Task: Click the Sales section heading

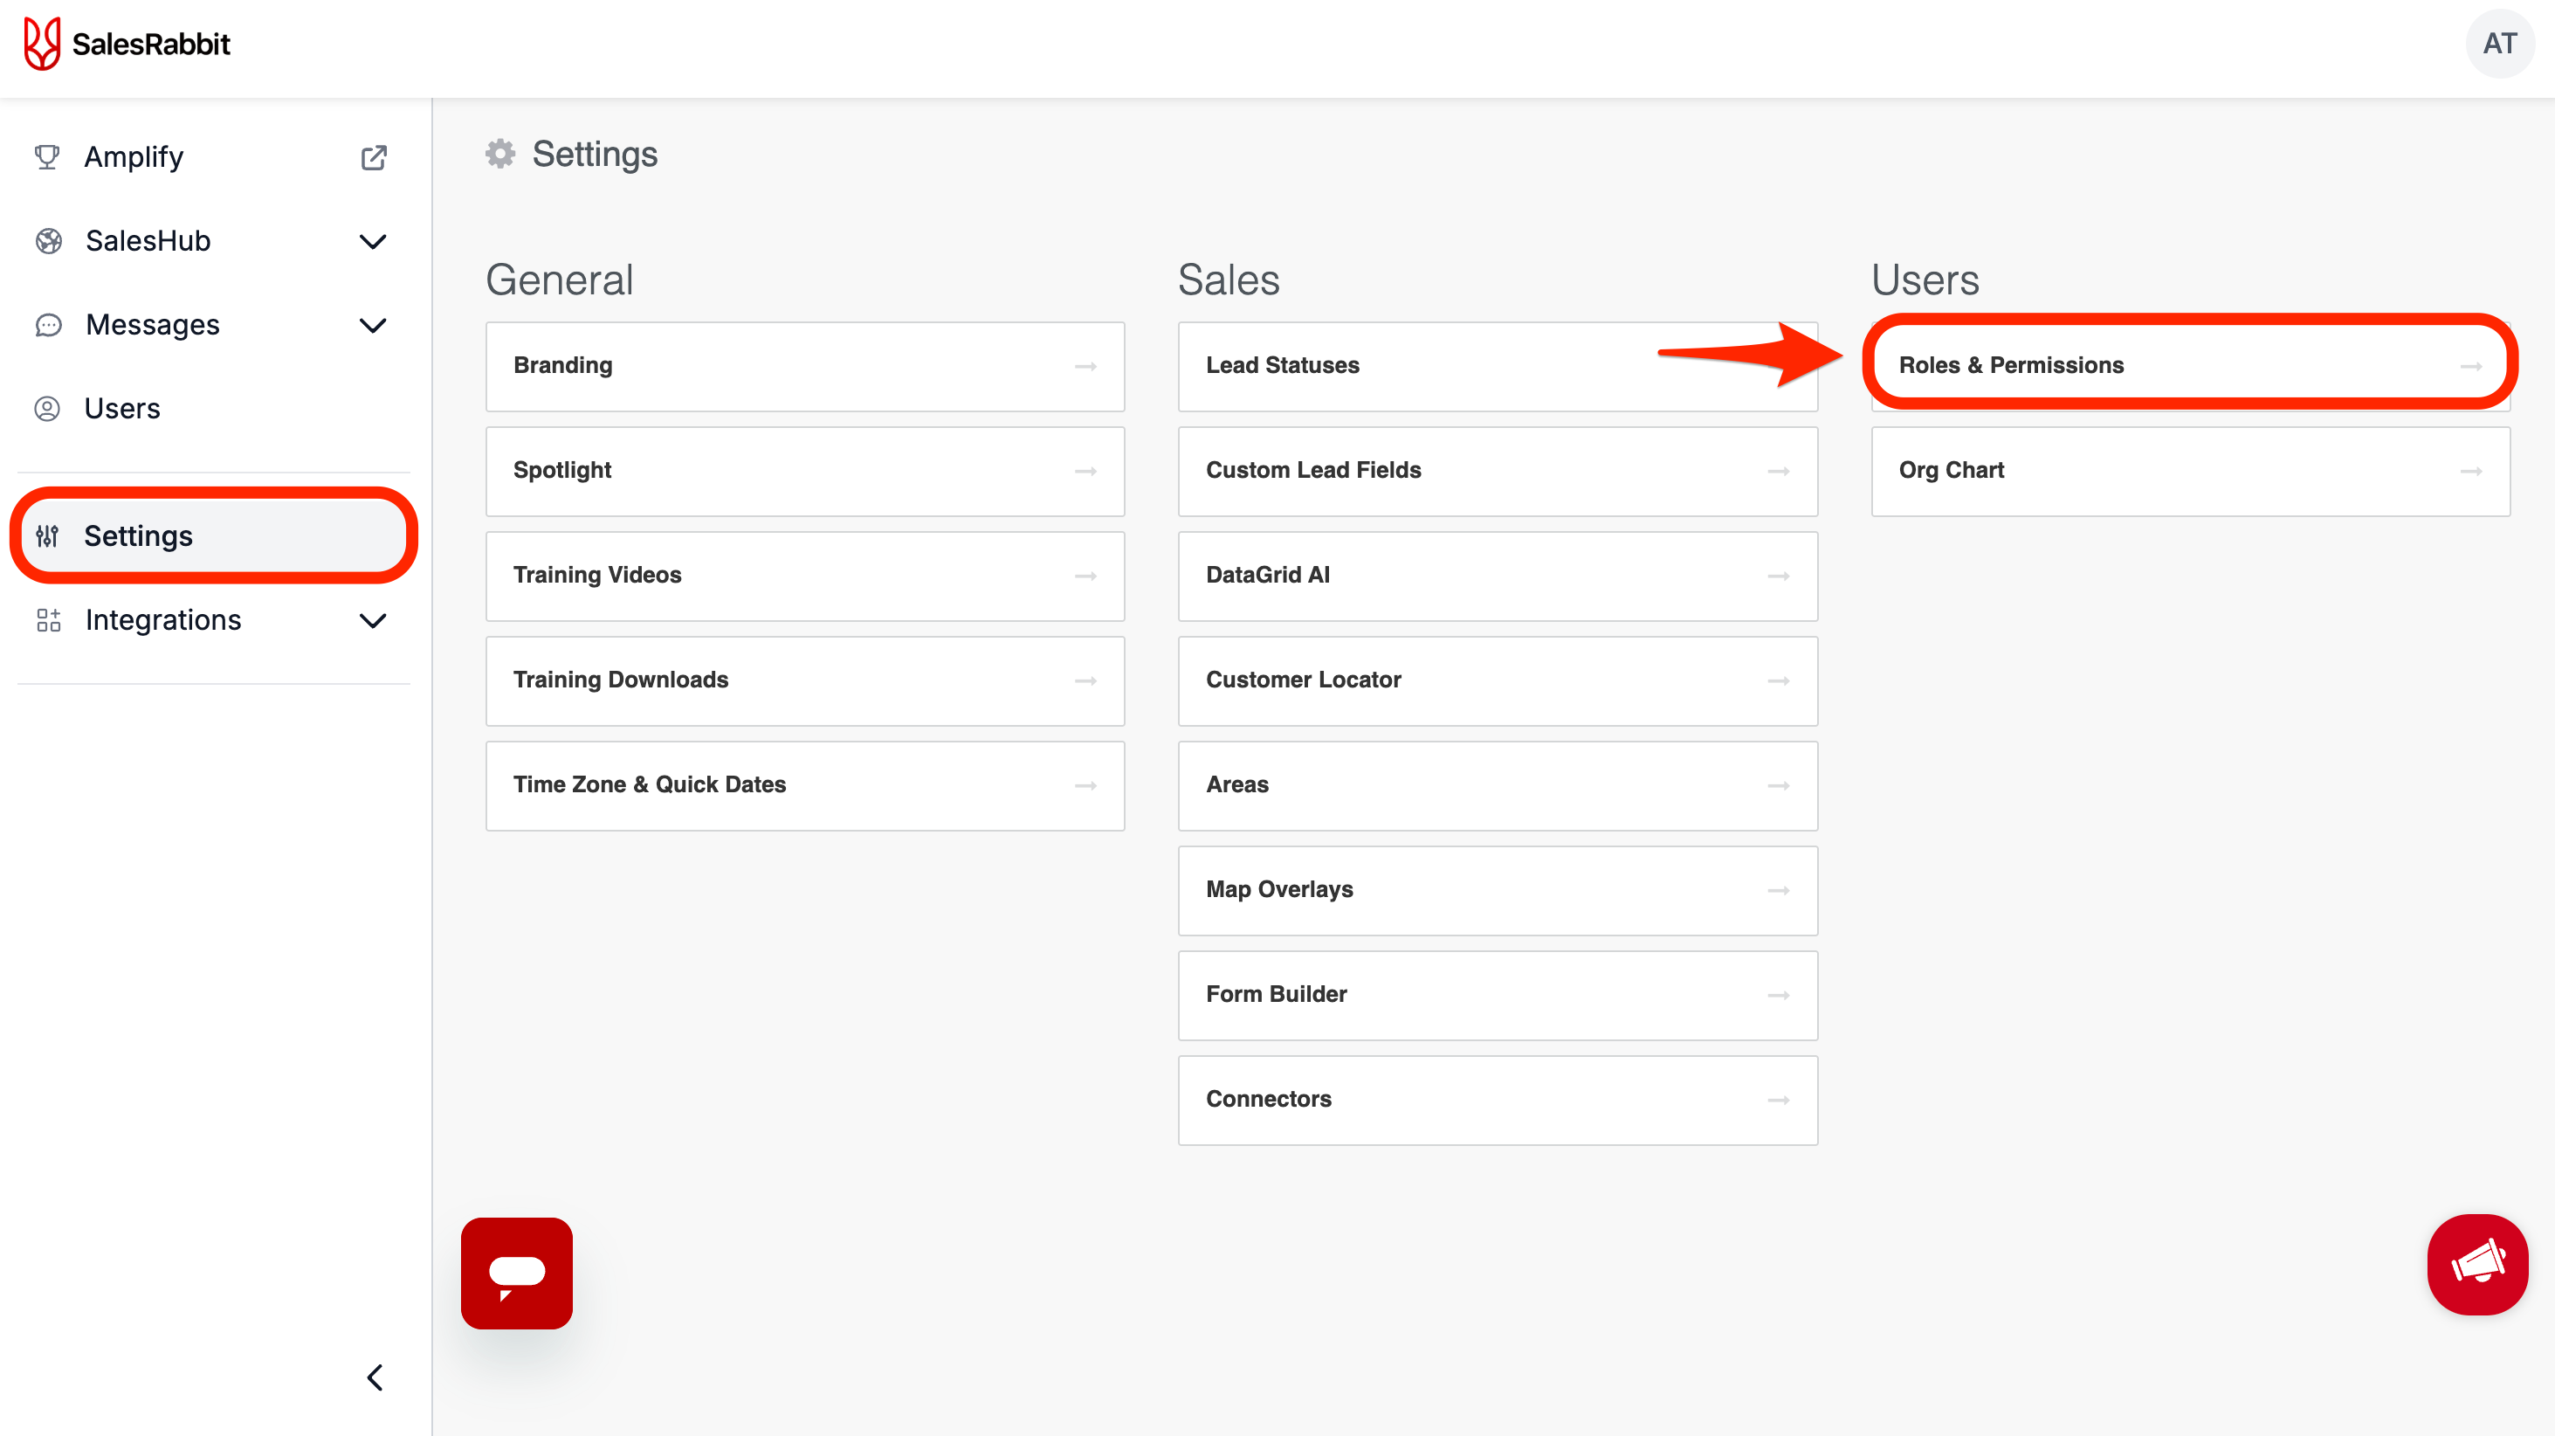Action: [1229, 280]
